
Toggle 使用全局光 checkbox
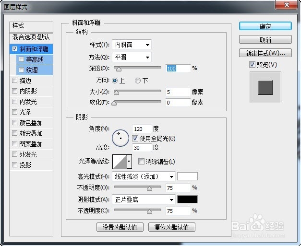135,138
